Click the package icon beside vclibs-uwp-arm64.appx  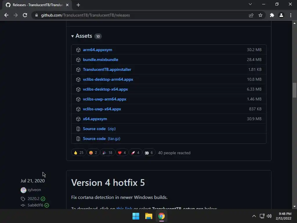pyautogui.click(x=78, y=99)
